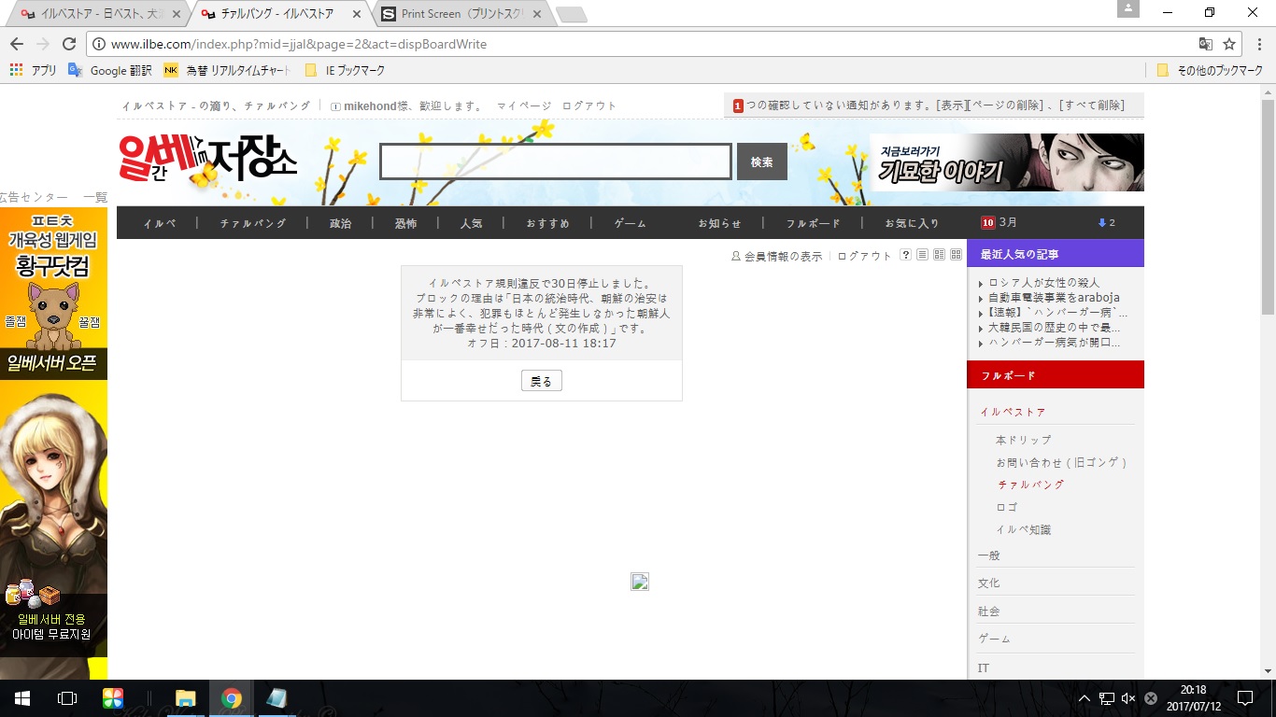Screen dimensions: 1276x717
Task: Open File Explorer from the taskbar
Action: tap(186, 698)
